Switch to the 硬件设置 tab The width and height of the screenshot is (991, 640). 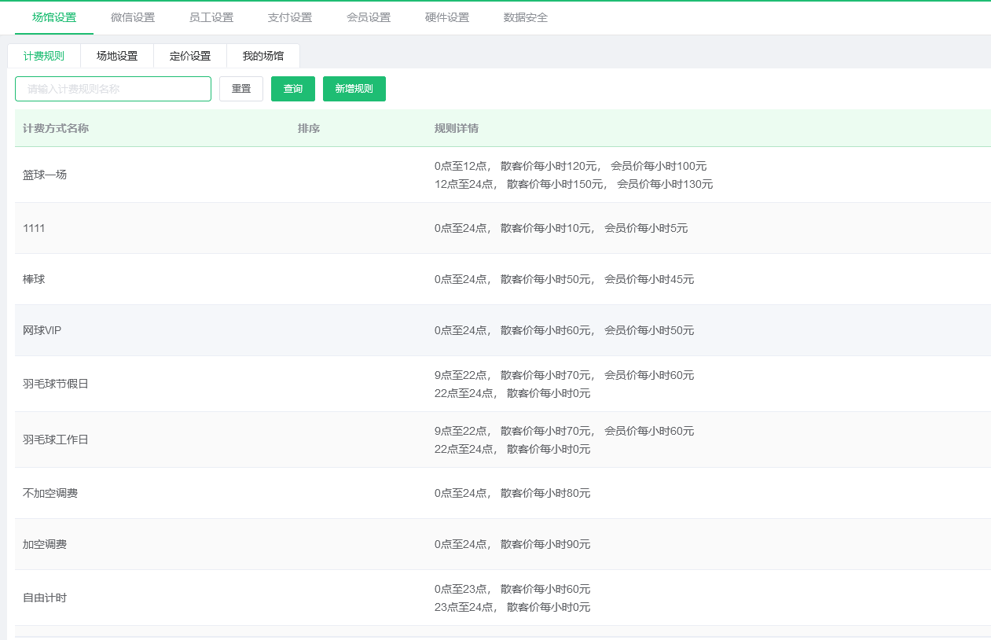pos(446,17)
